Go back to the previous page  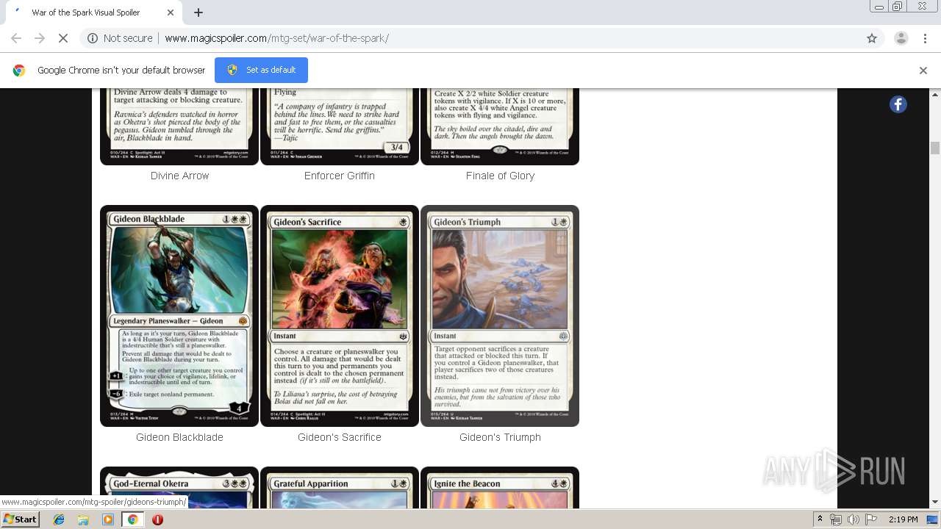tap(16, 38)
